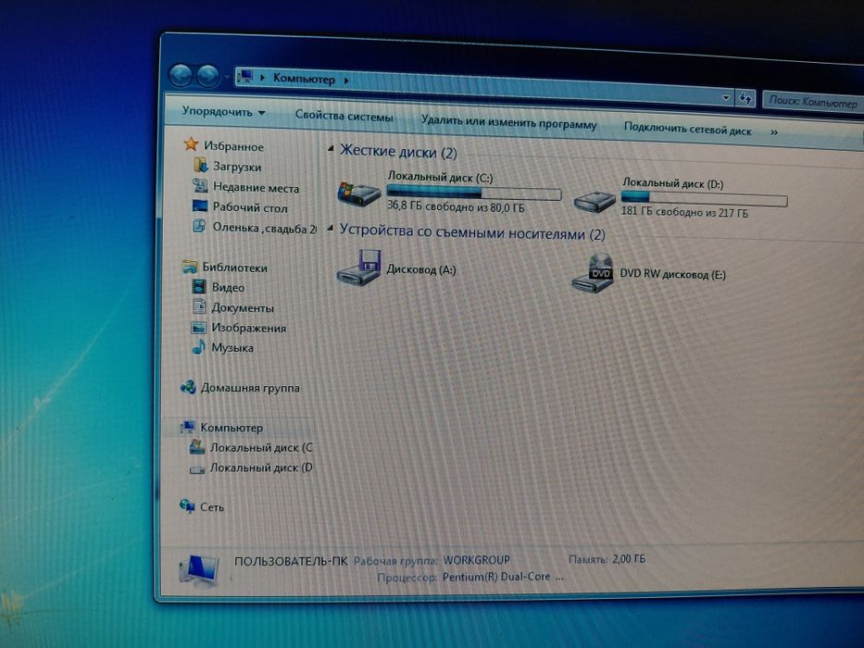Open the address bar history dropdown arrow
Image resolution: width=864 pixels, height=648 pixels.
pyautogui.click(x=726, y=97)
